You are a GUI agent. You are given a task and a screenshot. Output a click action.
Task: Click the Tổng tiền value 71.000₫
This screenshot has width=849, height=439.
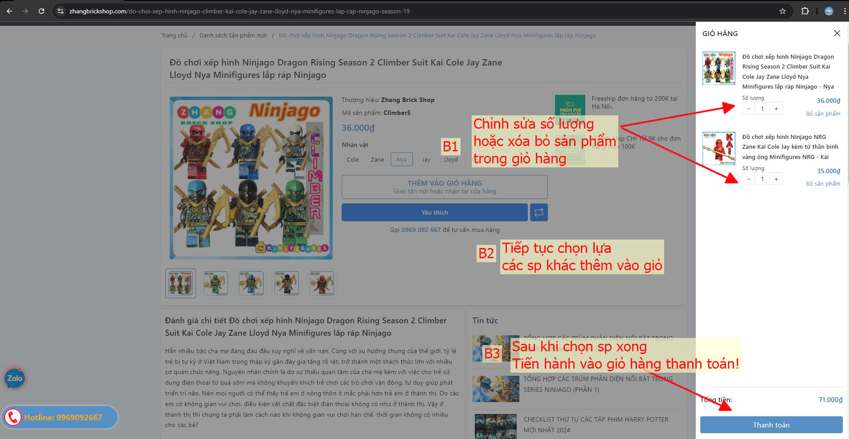(x=830, y=400)
